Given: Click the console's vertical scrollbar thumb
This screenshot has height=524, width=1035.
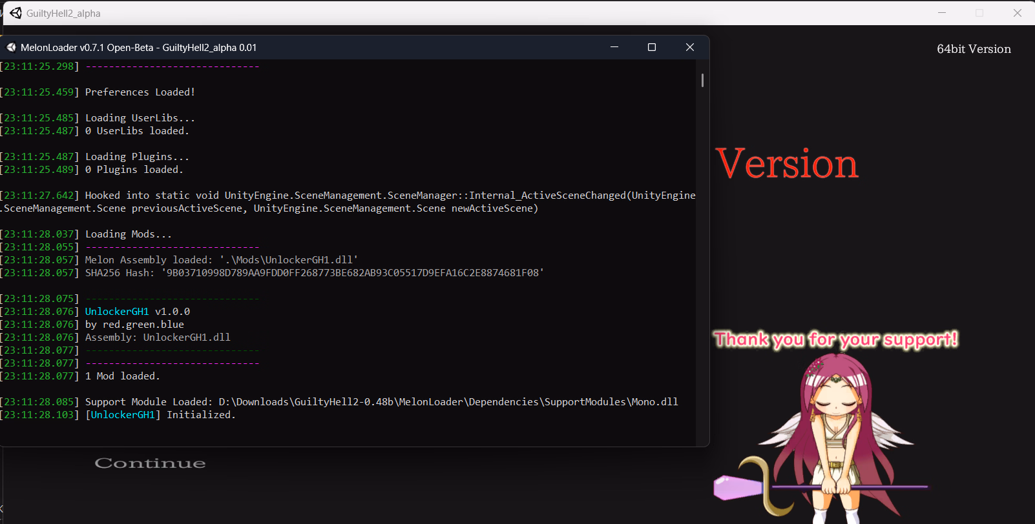Looking at the screenshot, I should click(x=702, y=80).
